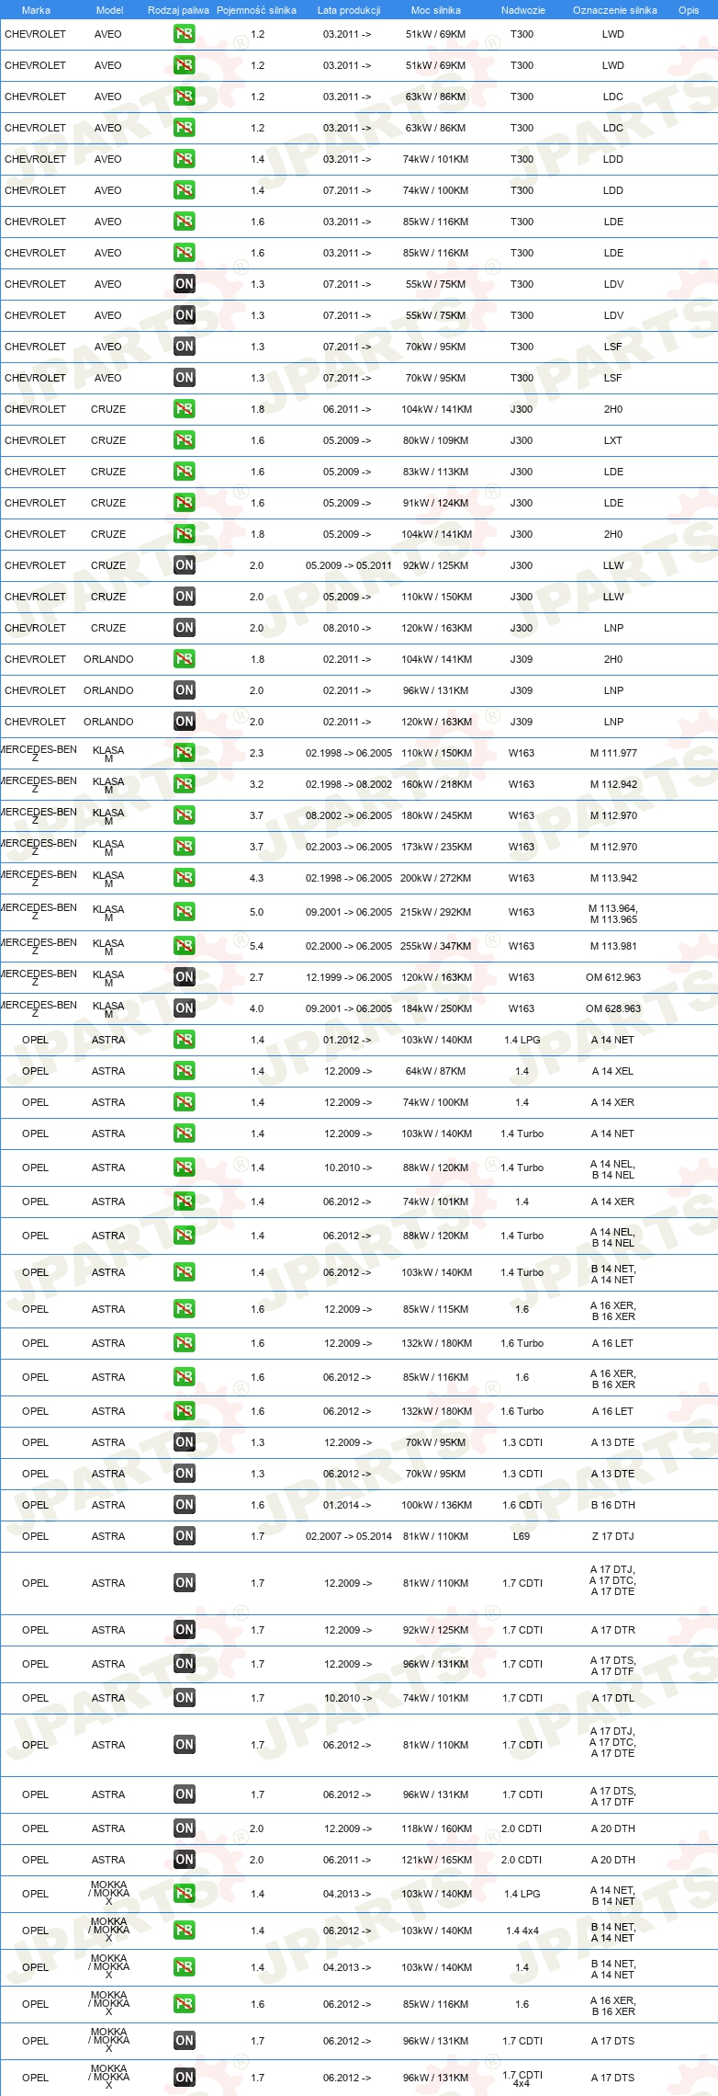Click petrol icon in Mercedes 173kW / 235KM row
This screenshot has height=2096, width=718.
tap(185, 847)
